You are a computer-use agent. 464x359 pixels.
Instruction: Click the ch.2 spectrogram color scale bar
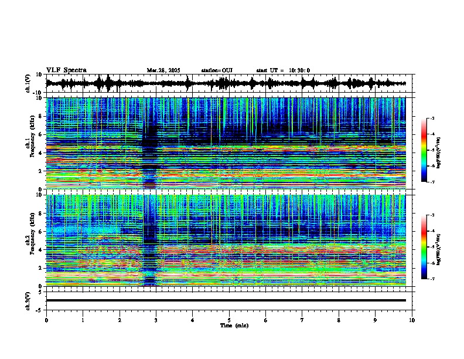[x=424, y=247]
